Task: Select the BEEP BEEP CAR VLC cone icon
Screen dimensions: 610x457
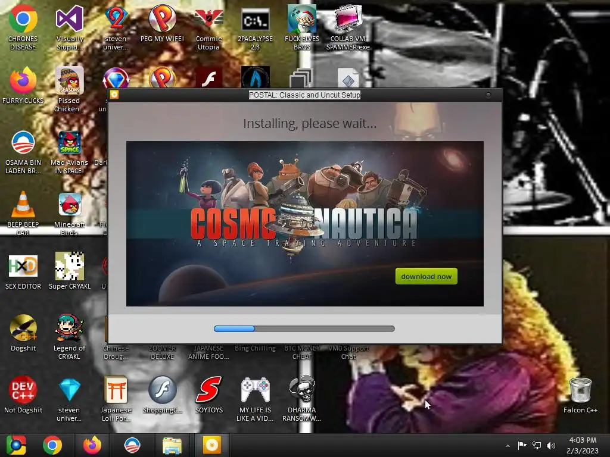Action: pyautogui.click(x=23, y=213)
